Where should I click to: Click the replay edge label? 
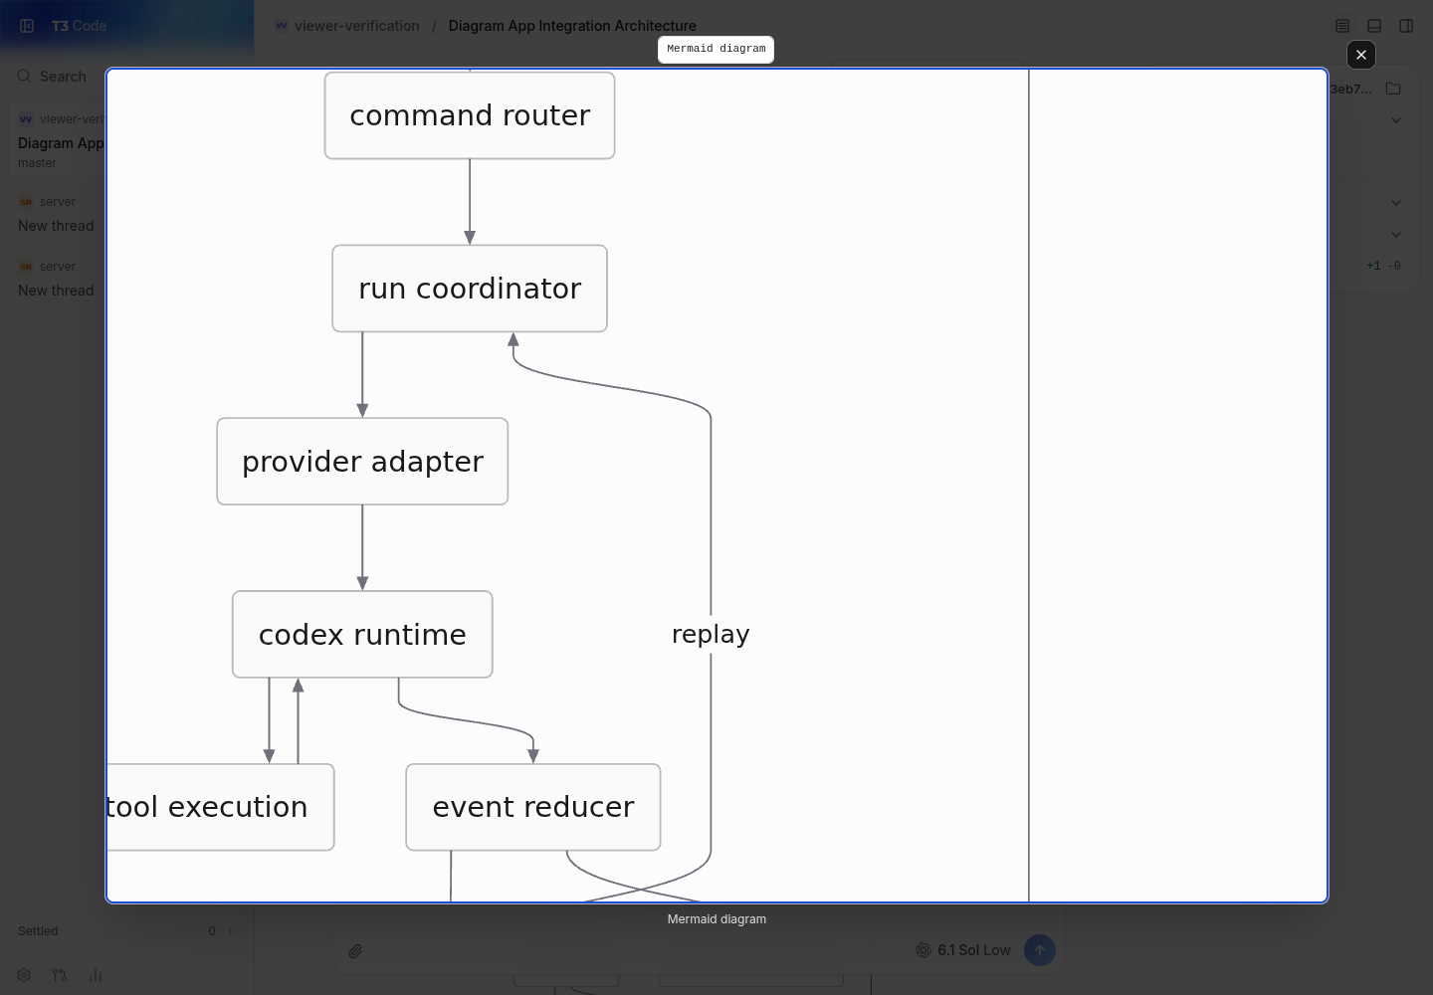coord(711,635)
